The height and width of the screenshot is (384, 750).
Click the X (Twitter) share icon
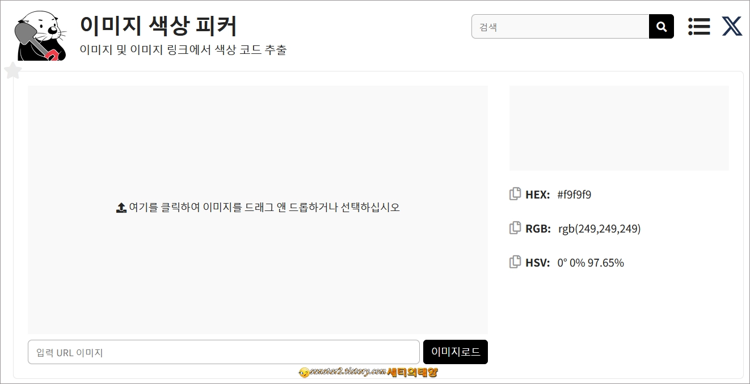pyautogui.click(x=731, y=26)
